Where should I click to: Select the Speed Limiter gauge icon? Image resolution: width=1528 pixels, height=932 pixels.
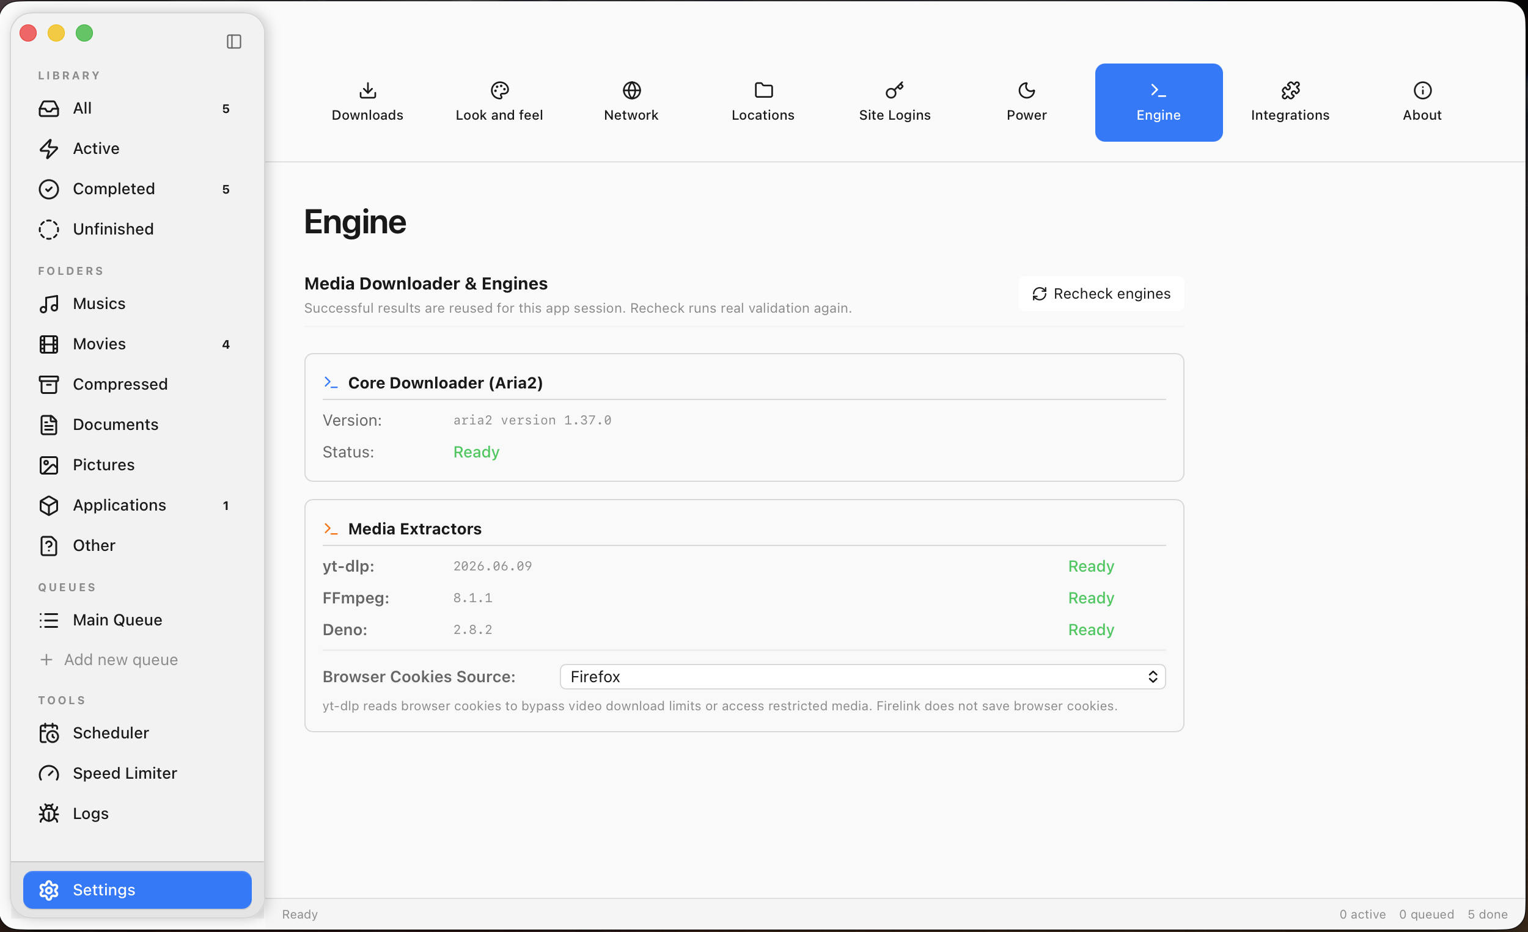(x=49, y=773)
